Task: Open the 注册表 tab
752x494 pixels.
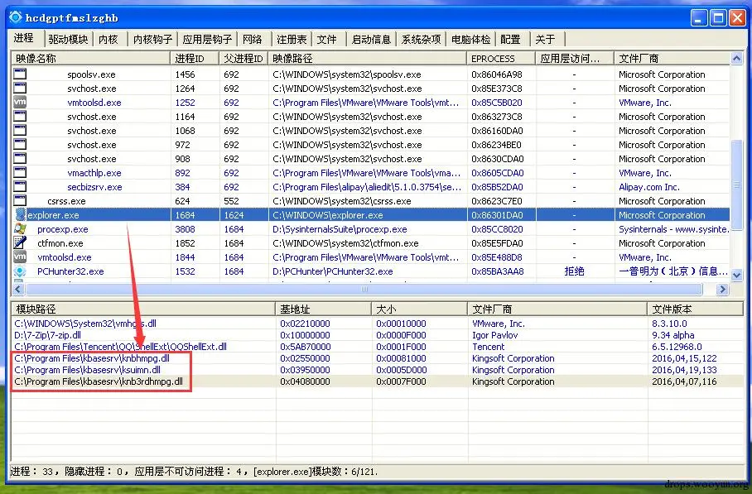Action: 292,39
